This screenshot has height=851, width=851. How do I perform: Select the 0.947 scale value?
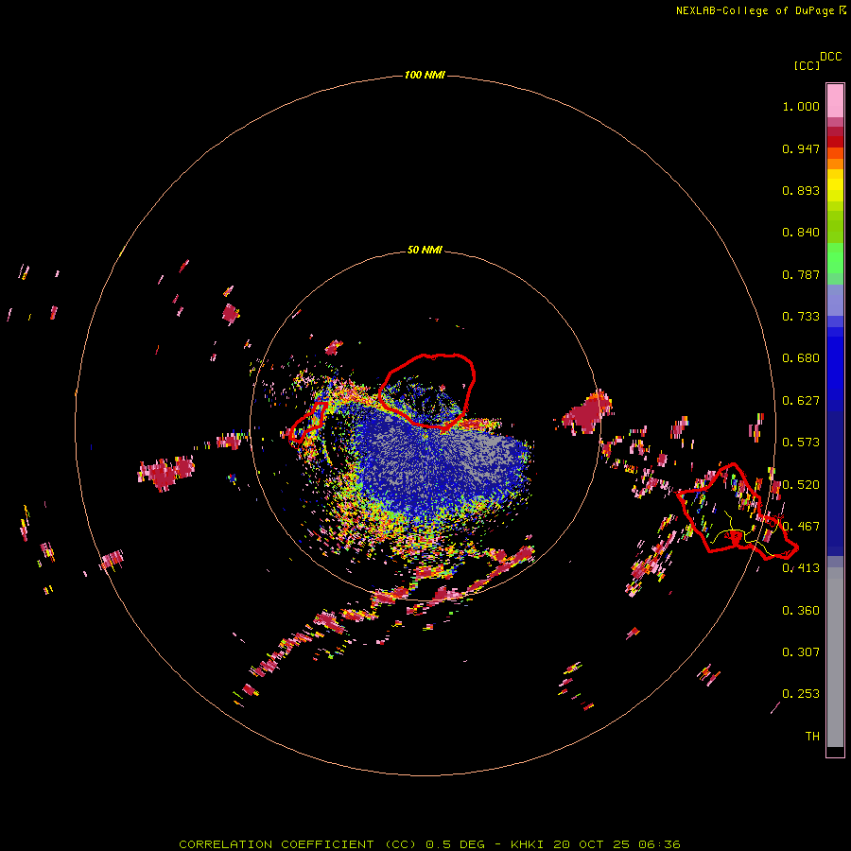(801, 148)
